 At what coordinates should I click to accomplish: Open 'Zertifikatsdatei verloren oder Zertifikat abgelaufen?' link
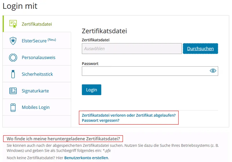(129, 115)
